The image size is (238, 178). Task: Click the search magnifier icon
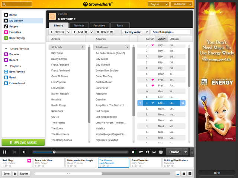point(4,4)
